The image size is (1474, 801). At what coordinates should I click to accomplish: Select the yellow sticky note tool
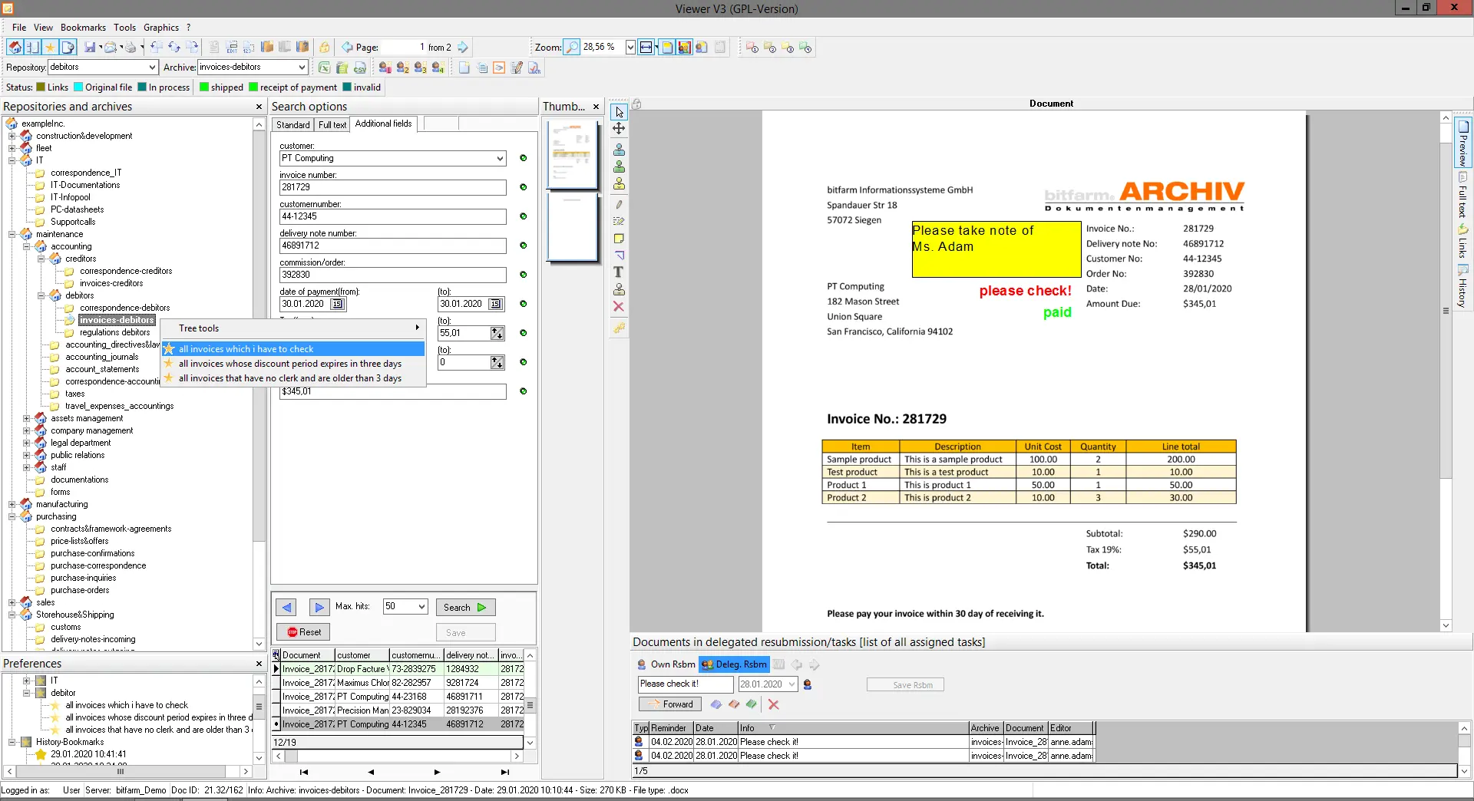click(619, 239)
